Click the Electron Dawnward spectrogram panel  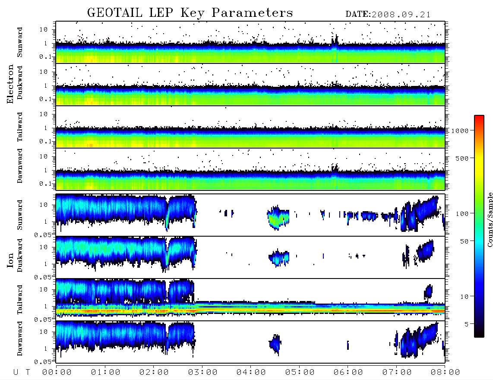click(250, 169)
